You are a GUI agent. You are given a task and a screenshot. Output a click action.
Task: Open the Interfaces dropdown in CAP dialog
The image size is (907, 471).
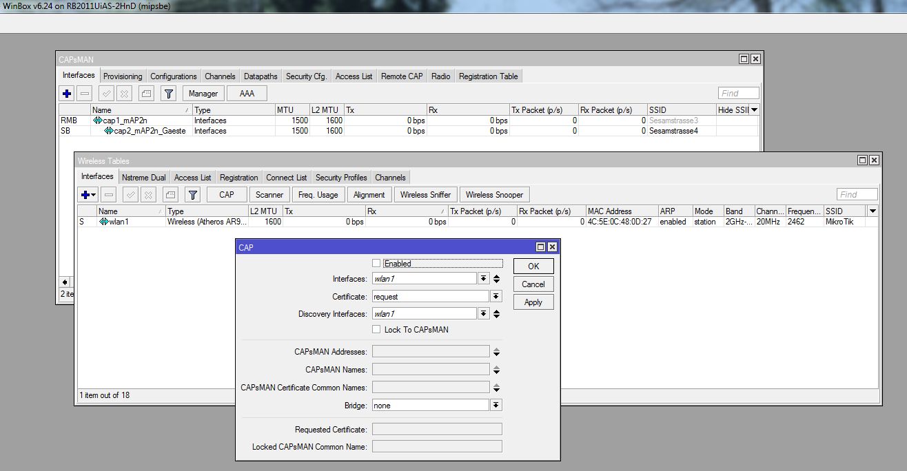coord(484,279)
